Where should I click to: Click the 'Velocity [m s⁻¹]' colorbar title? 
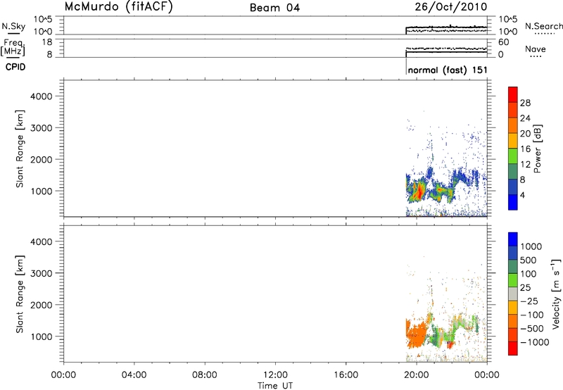click(x=556, y=294)
